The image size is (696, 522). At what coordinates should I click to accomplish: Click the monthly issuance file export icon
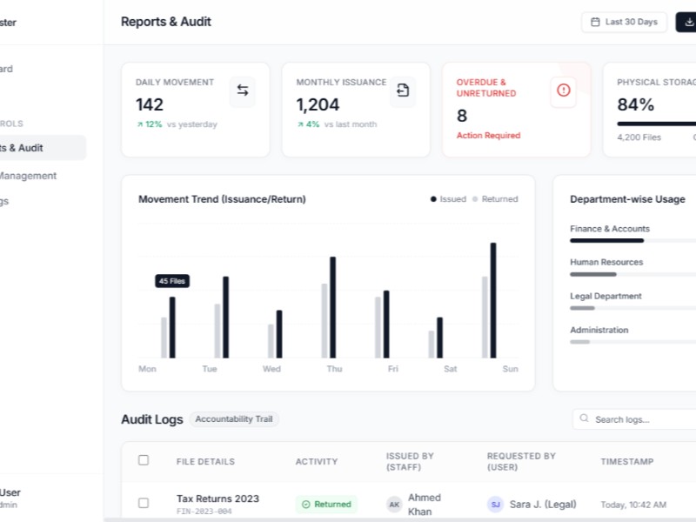click(402, 90)
